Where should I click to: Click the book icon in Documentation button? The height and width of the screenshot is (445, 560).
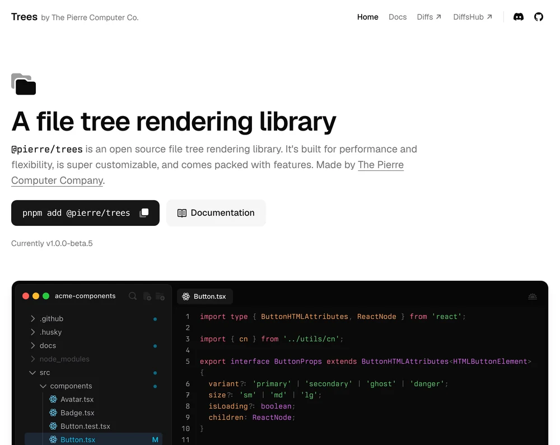(x=182, y=213)
